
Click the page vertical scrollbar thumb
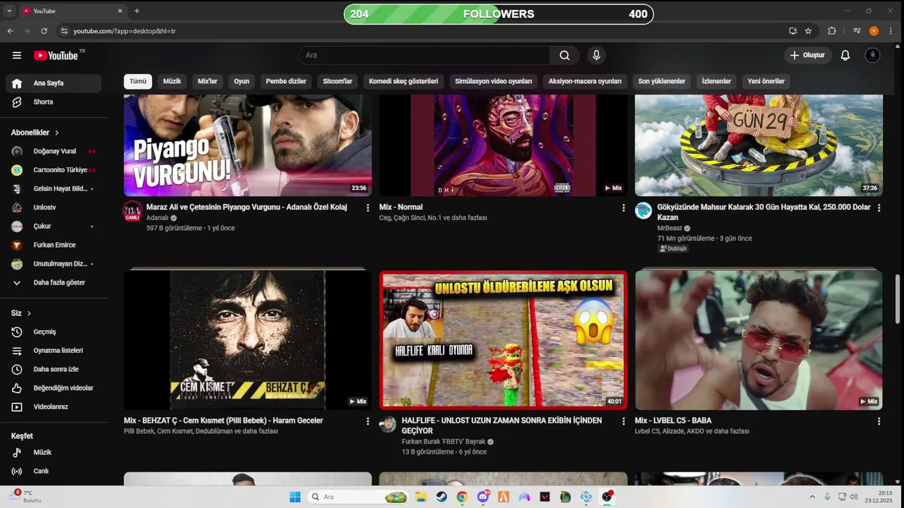[898, 298]
